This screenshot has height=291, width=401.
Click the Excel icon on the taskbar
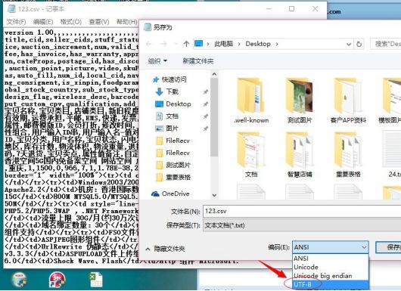click(96, 279)
